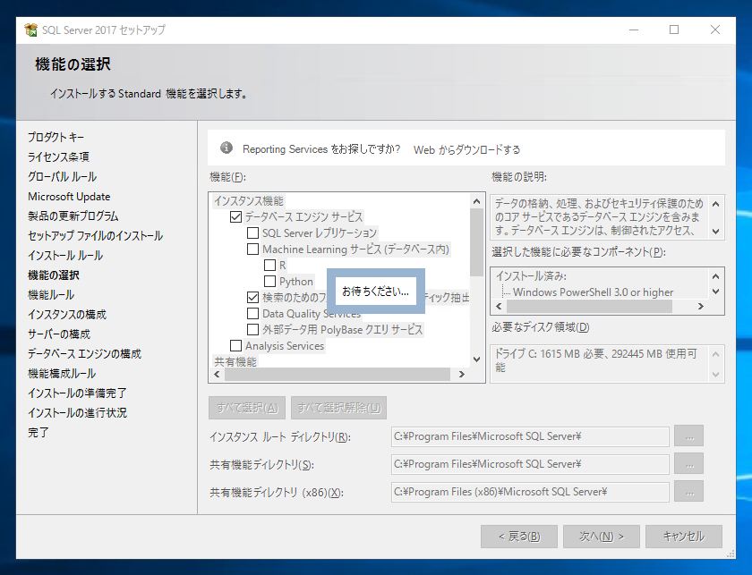The image size is (752, 575).
Task: Enable Machine Learning サービス (データベース内) checkbox
Action: [x=252, y=249]
